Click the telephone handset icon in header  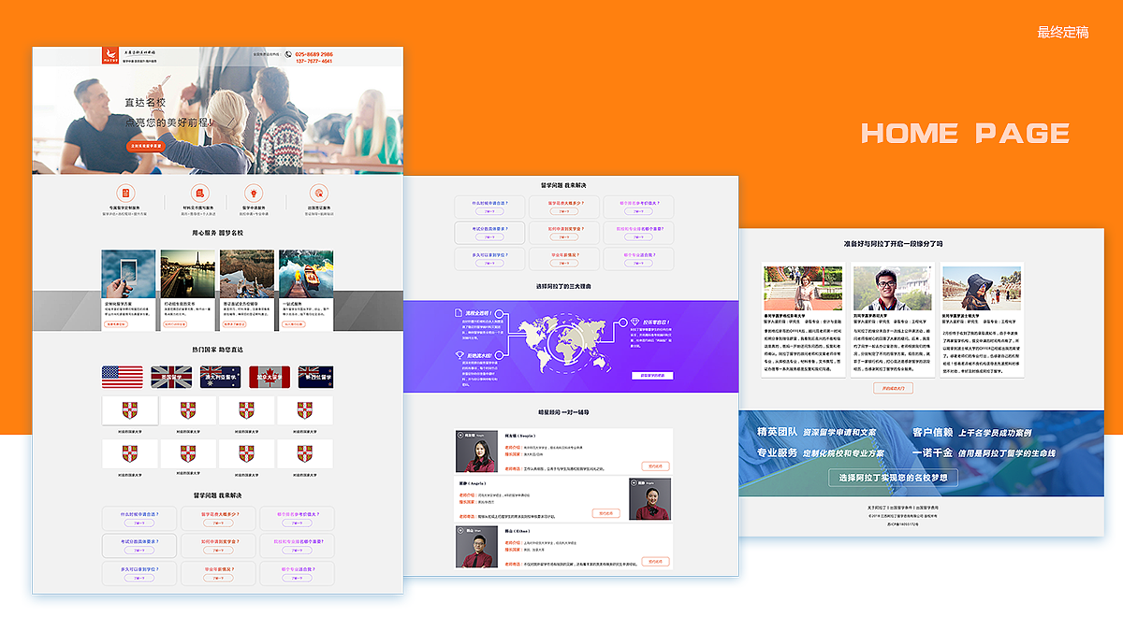pyautogui.click(x=288, y=54)
